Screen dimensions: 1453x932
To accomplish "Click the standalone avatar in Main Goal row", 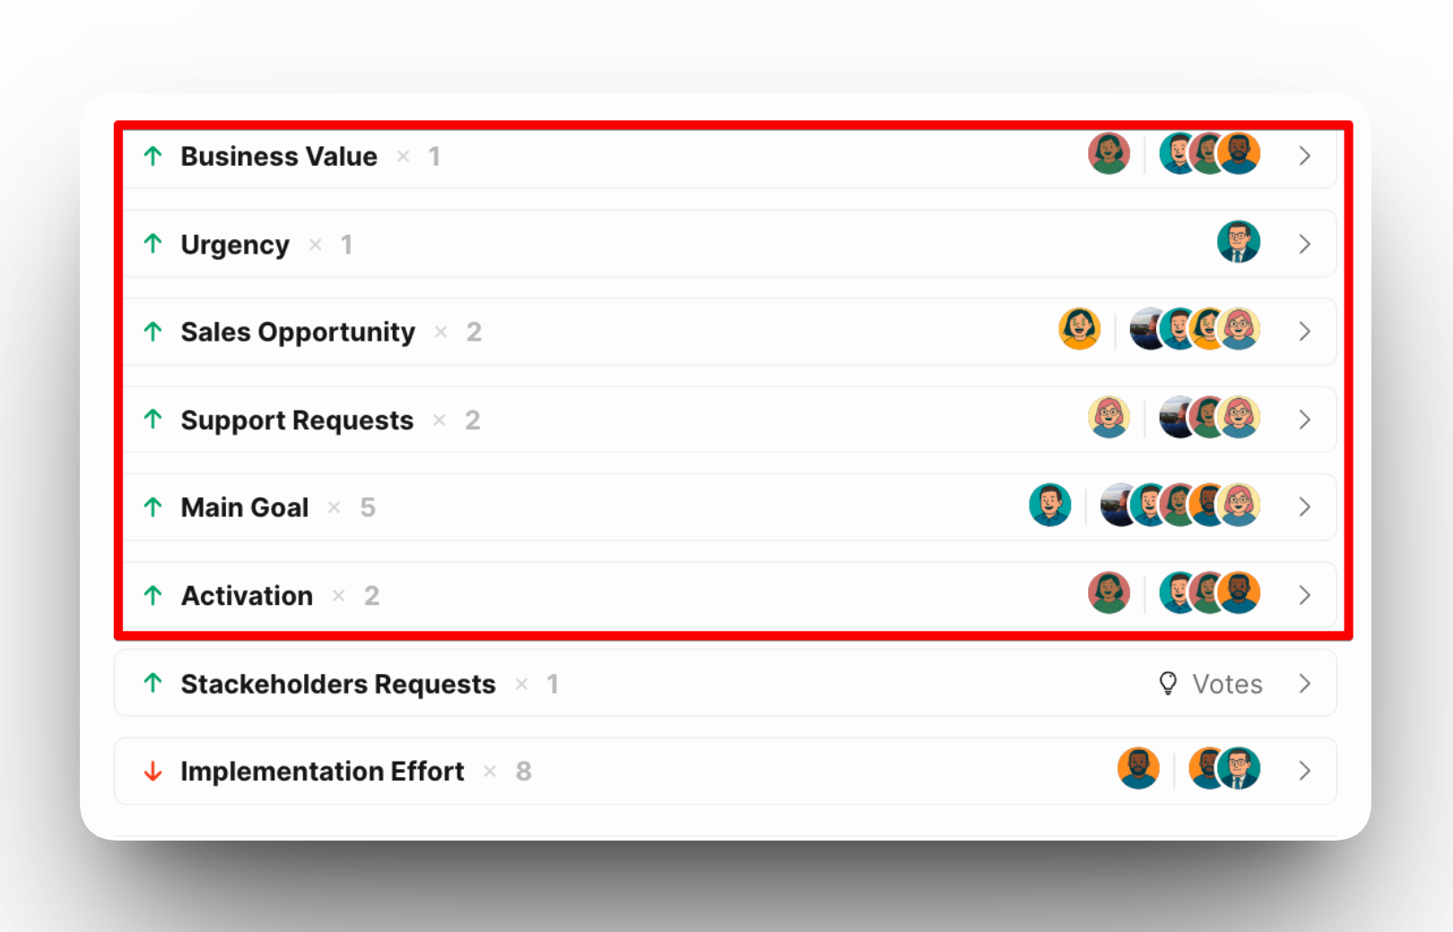I will (1050, 505).
